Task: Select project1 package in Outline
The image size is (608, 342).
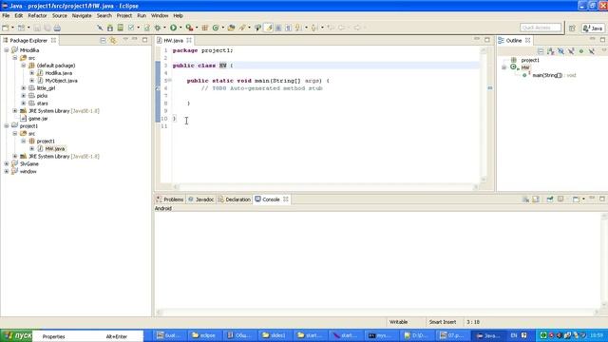Action: [x=530, y=60]
